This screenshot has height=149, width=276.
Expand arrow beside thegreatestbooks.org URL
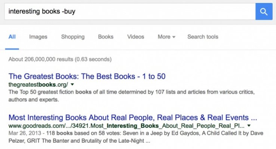[x=72, y=85]
